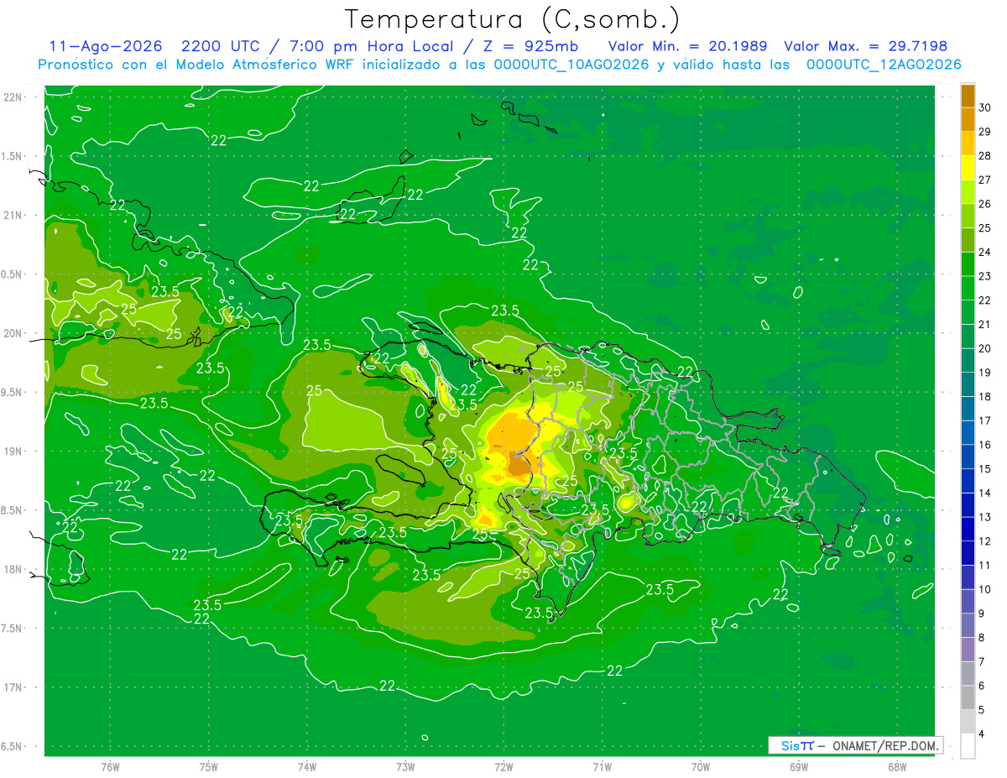Screen dimensions: 1007x778
Task: Pick the blue legend swatch between 15 and 16
Action: pyautogui.click(x=968, y=457)
